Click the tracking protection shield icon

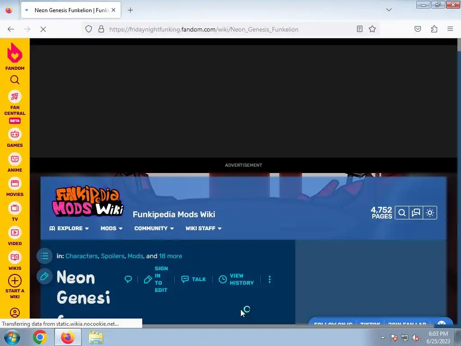pos(89,29)
